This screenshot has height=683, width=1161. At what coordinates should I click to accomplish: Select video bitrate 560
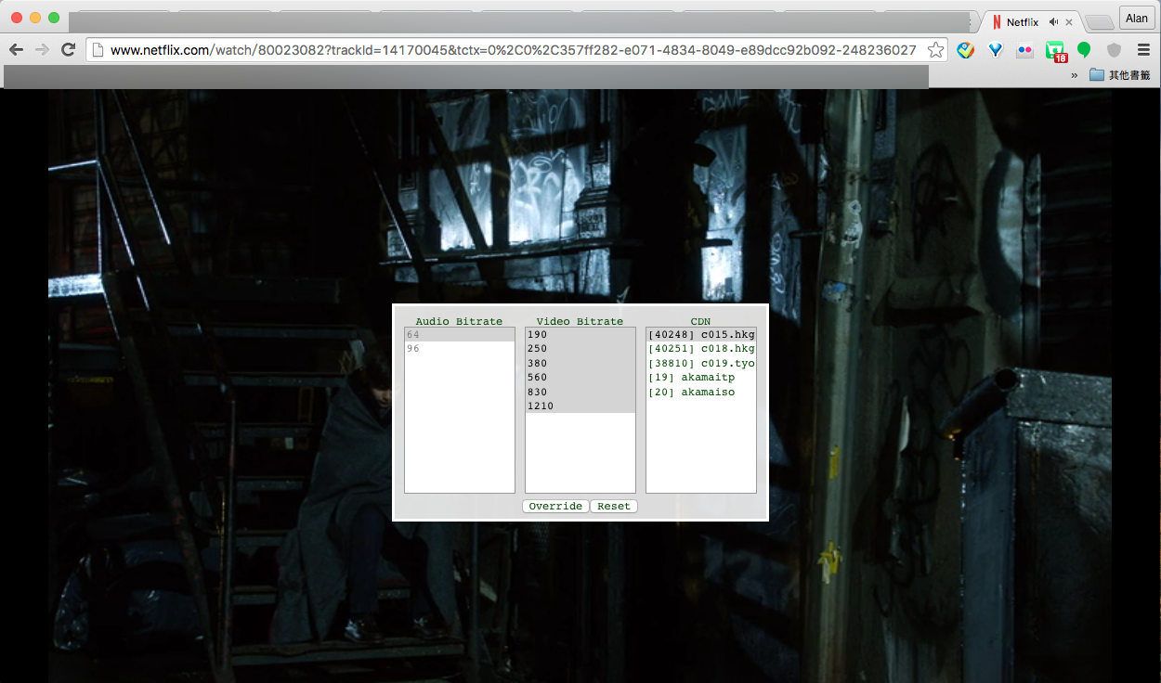click(580, 378)
